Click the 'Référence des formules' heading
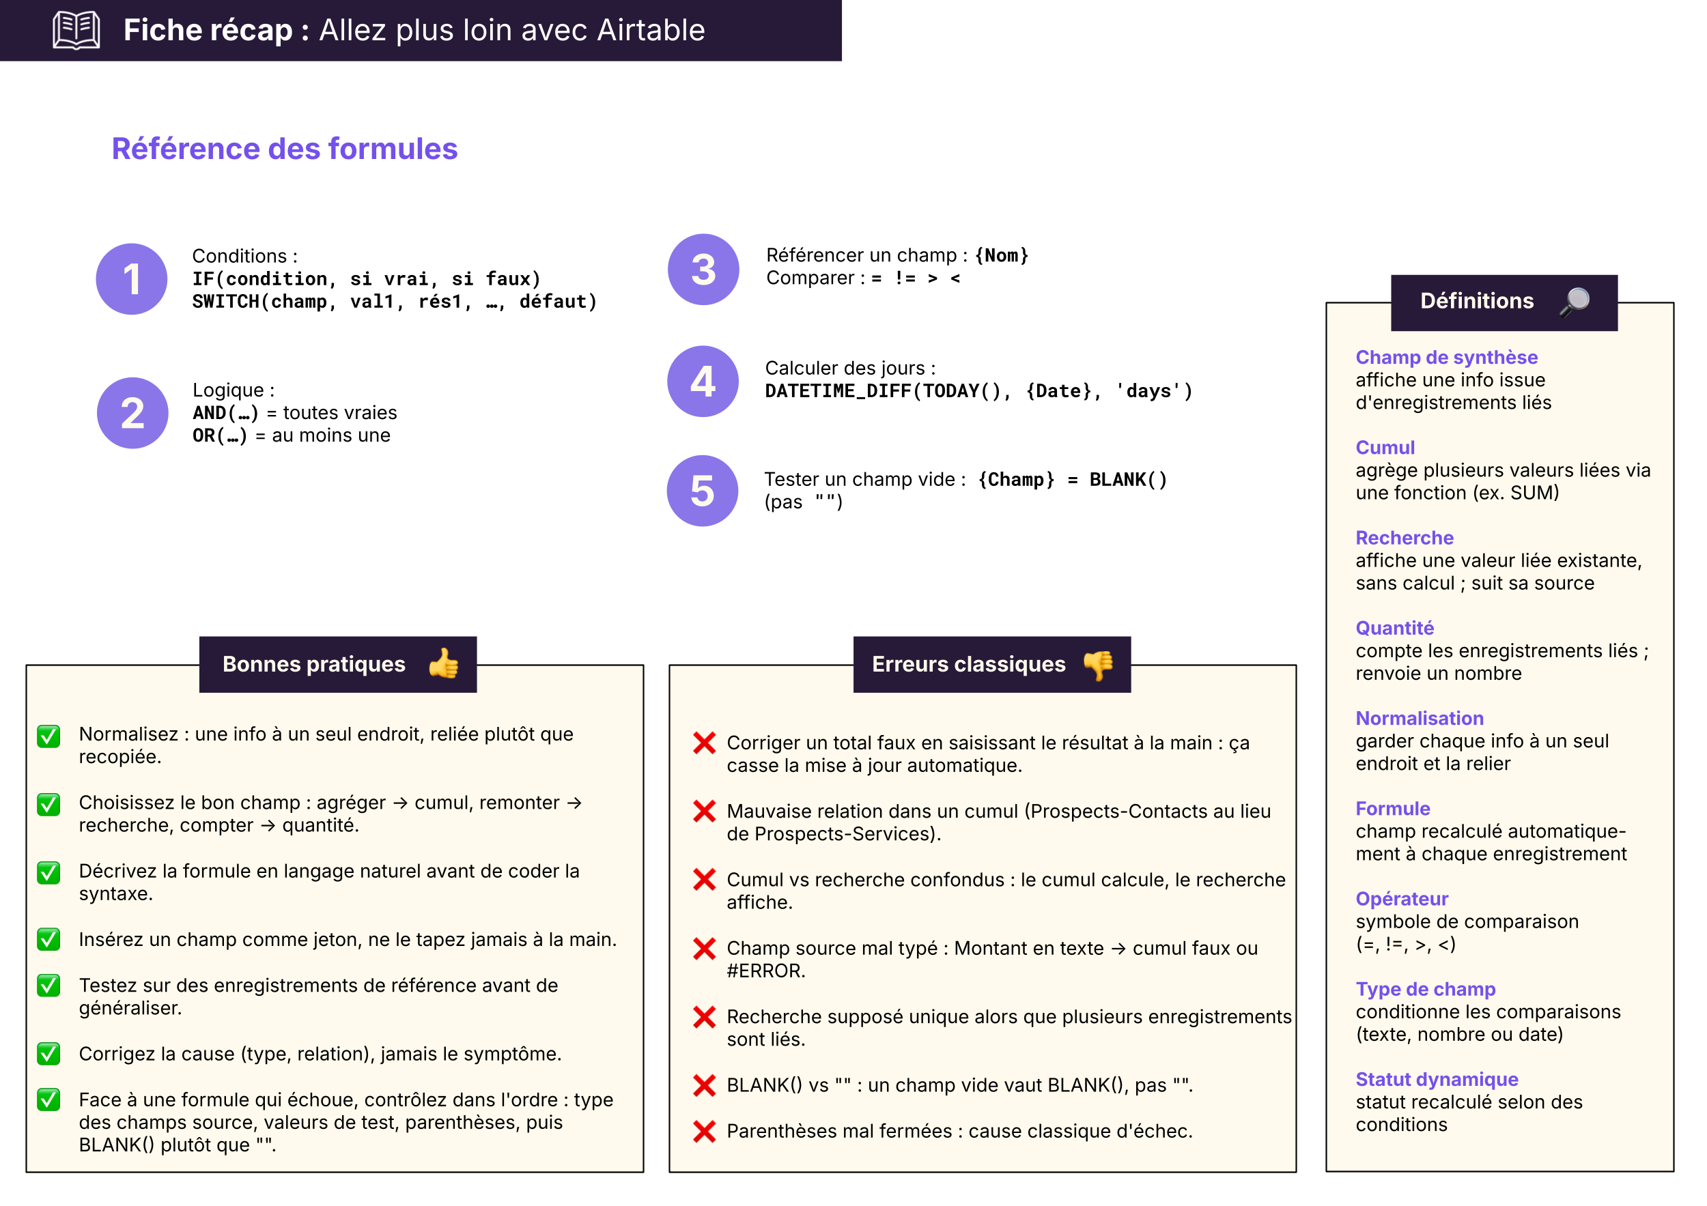The image size is (1707, 1206). 285,149
